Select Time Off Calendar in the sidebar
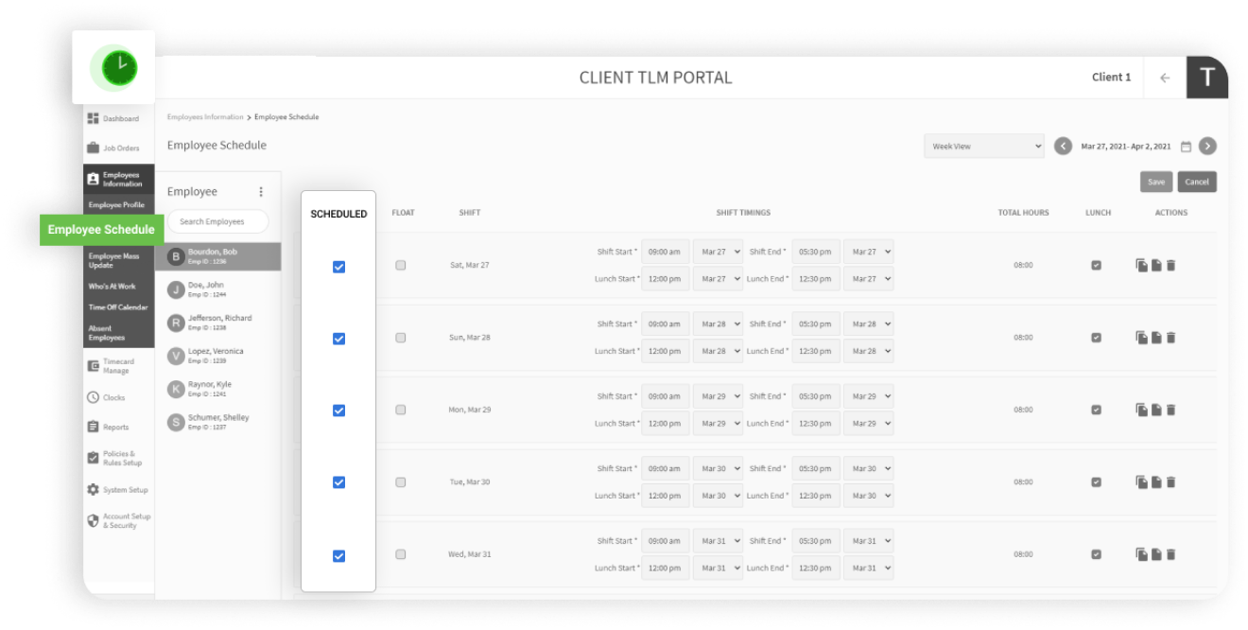Screen dimensions: 1248x630 tap(118, 307)
